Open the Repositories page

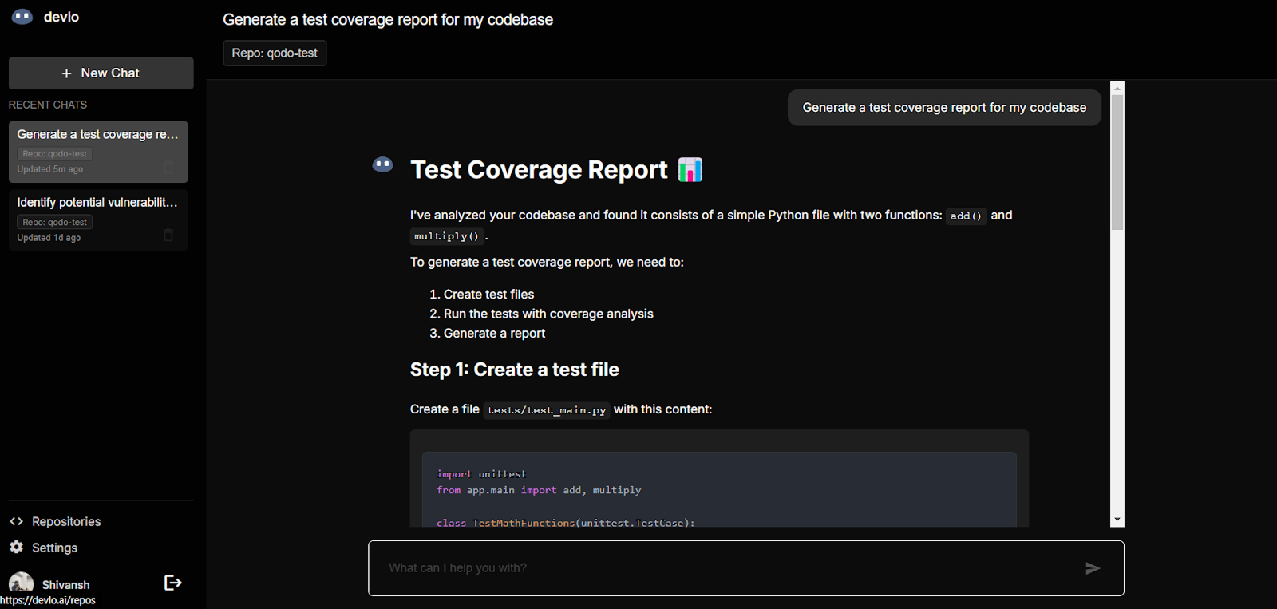[66, 521]
